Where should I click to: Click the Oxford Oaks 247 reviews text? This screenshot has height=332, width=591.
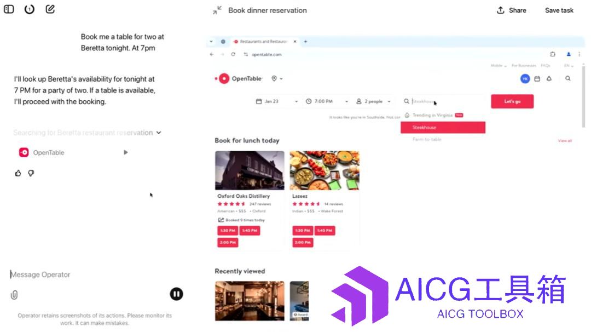pos(260,204)
